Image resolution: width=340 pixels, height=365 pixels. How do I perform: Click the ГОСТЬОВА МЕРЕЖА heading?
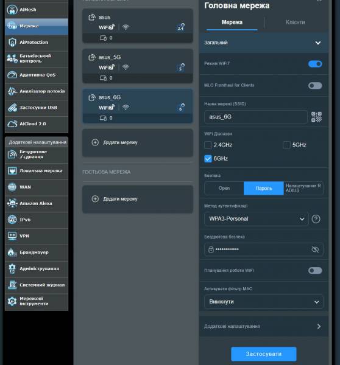click(x=107, y=172)
